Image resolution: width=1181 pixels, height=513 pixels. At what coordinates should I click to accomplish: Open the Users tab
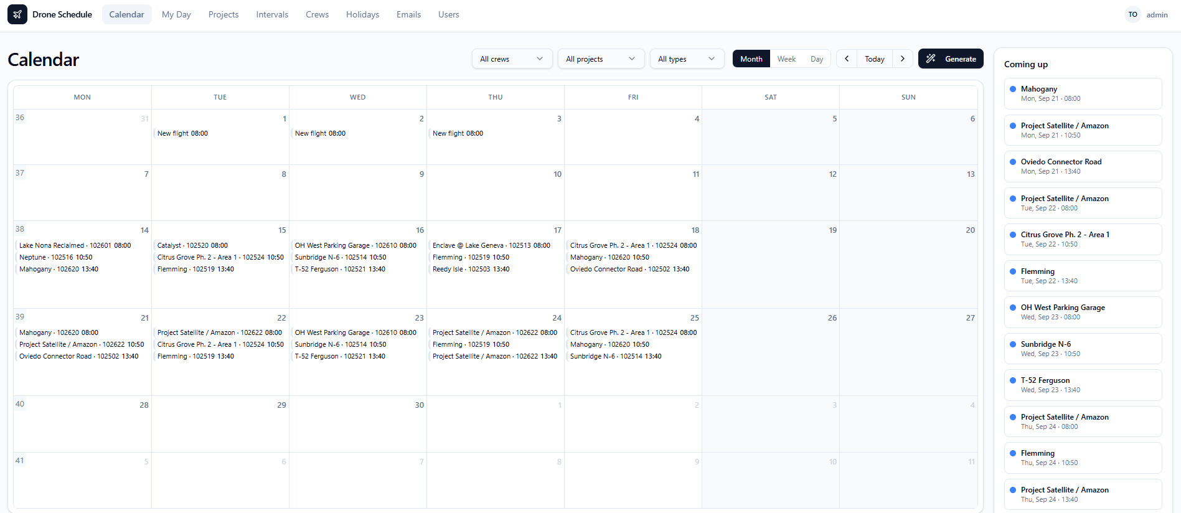coord(448,14)
